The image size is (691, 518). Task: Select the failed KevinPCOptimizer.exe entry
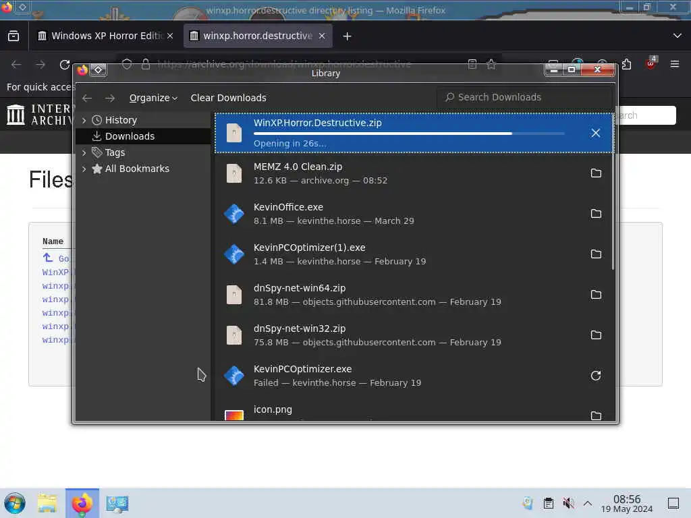click(414, 376)
